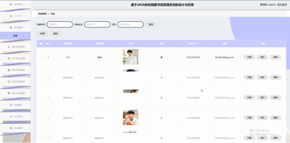This screenshot has width=290, height=143.
Task: Click the 读者姓名6 name cell
Action: tap(100, 118)
